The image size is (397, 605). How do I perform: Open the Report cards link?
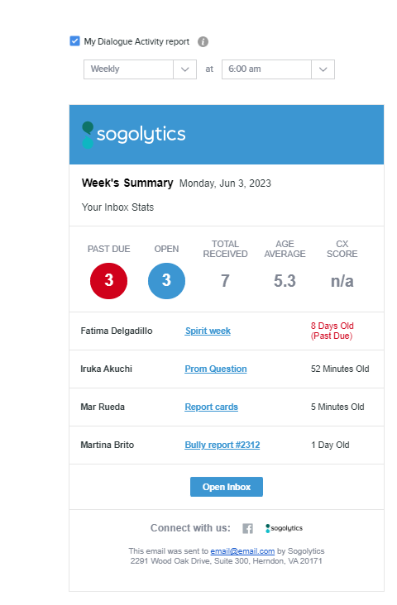click(x=211, y=407)
